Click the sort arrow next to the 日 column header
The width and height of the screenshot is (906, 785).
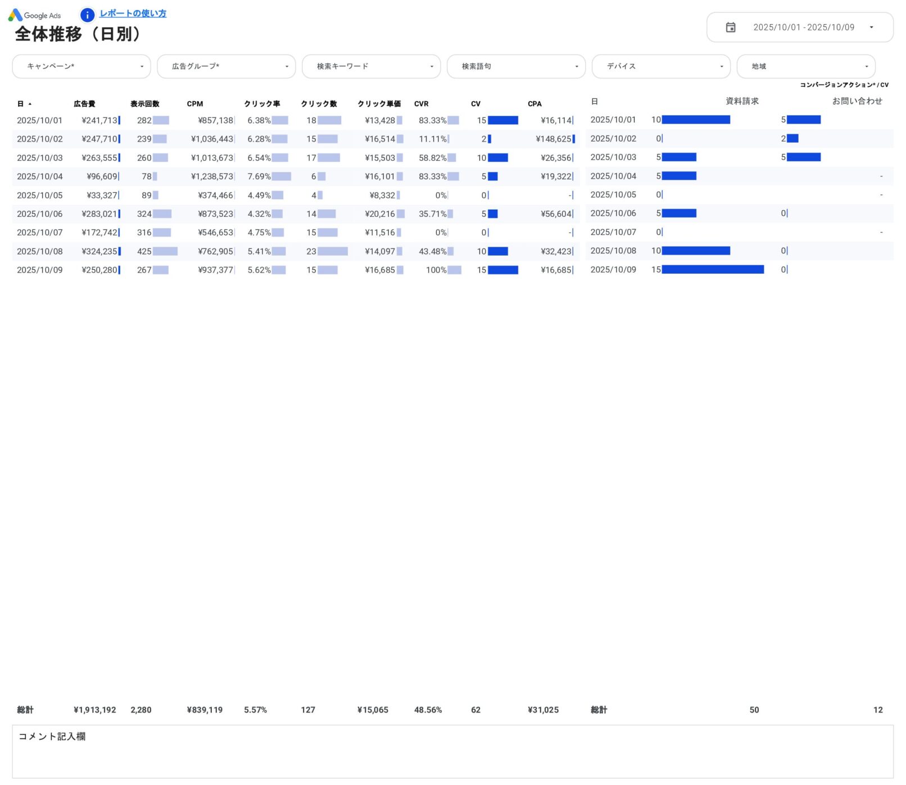tap(30, 104)
